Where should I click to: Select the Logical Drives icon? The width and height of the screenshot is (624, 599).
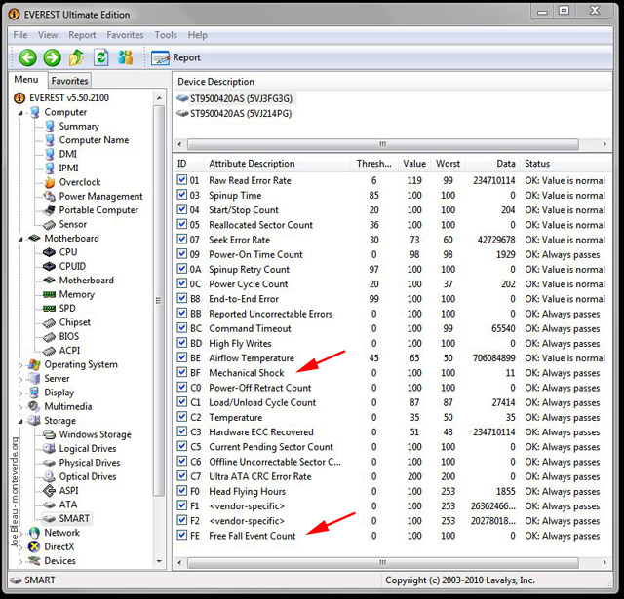(x=50, y=448)
